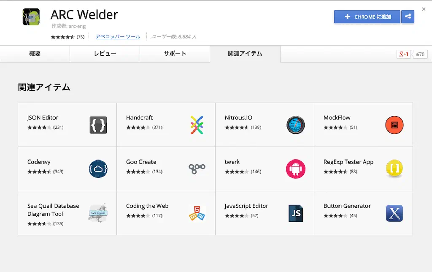Viewport: 432px width, 272px height.
Task: Click the Button Generator X icon
Action: pos(394,213)
